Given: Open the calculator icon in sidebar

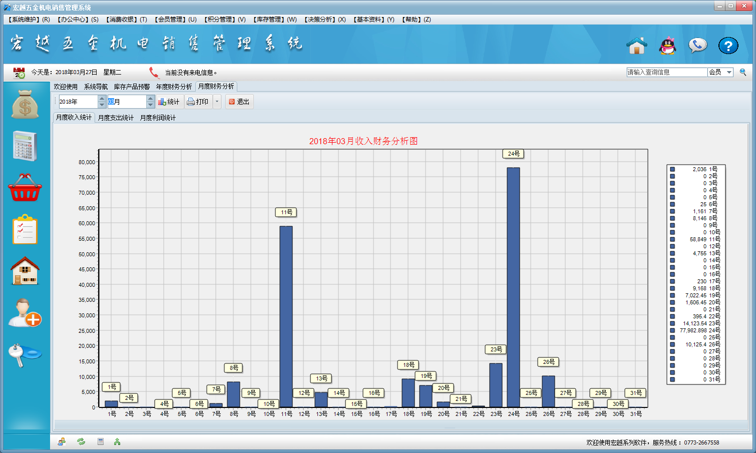Looking at the screenshot, I should [x=25, y=146].
